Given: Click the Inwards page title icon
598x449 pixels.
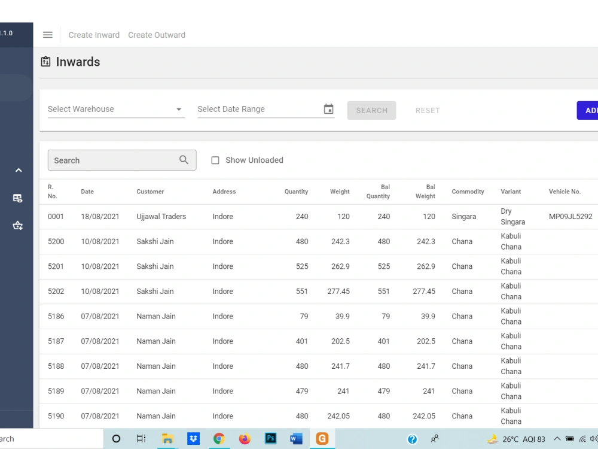Looking at the screenshot, I should point(46,62).
